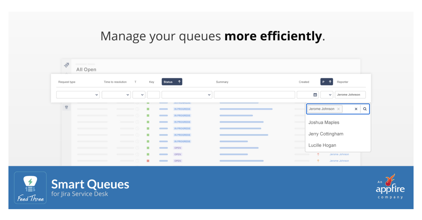Click the Reporter column header
Screen dimensions: 422x220
[x=343, y=82]
